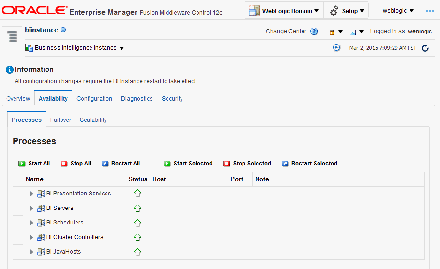Open the Setup gear menu
This screenshot has width=440, height=269.
coord(347,11)
